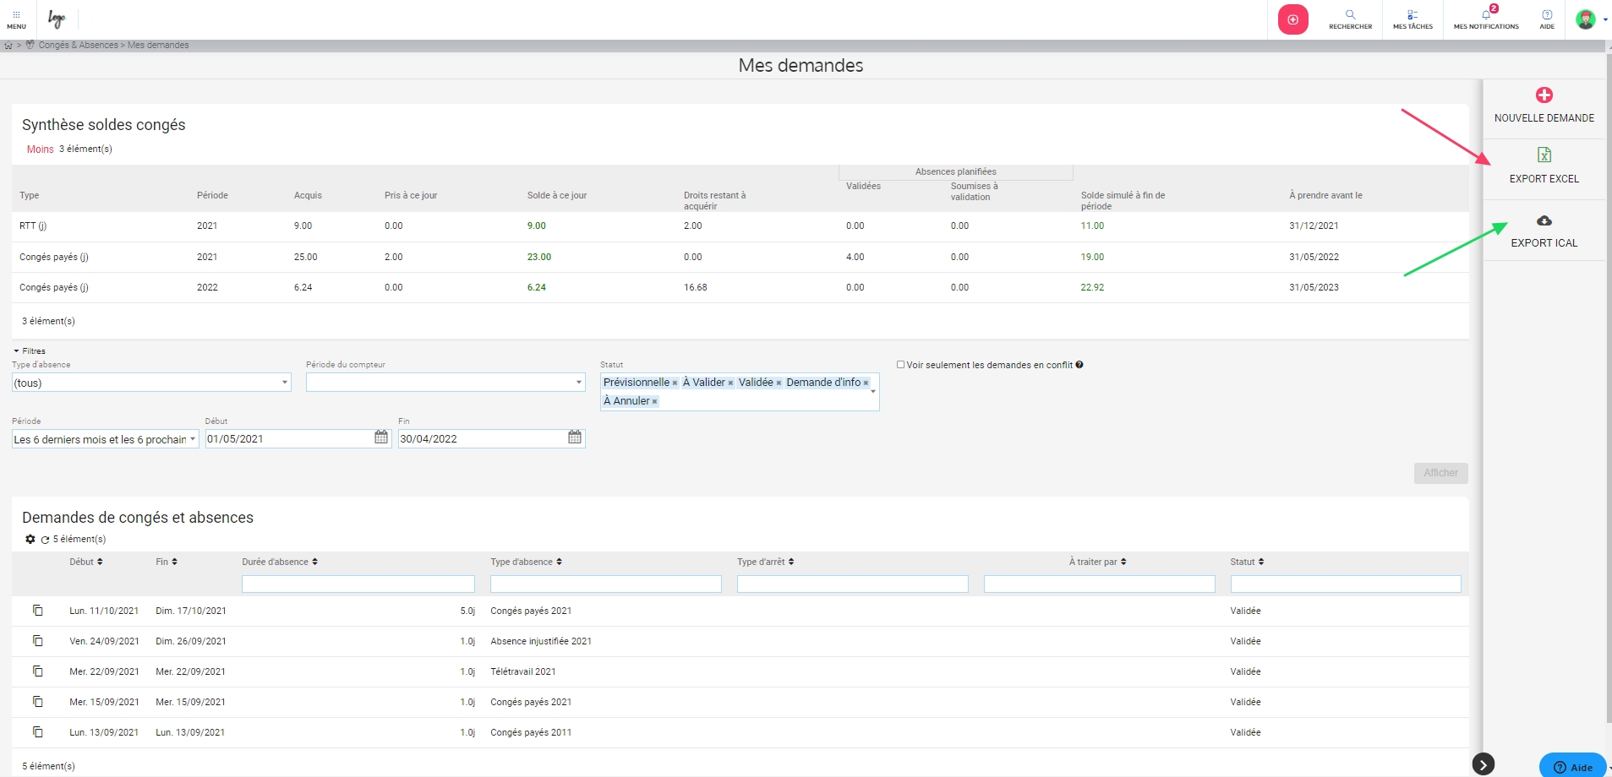Duplicate the request of Mer. 22/09/2021
Image resolution: width=1612 pixels, height=777 pixels.
(38, 671)
